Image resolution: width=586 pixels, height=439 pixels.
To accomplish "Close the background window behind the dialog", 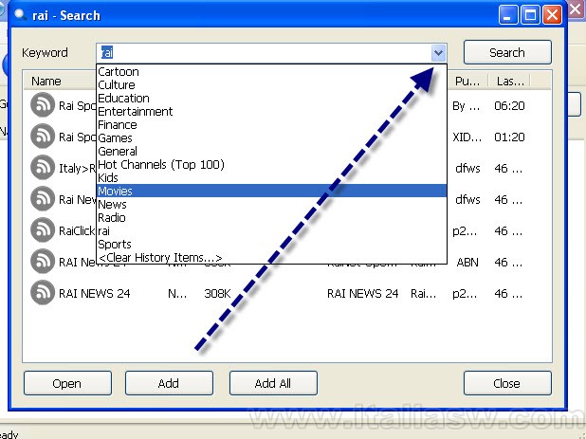I will point(577,9).
